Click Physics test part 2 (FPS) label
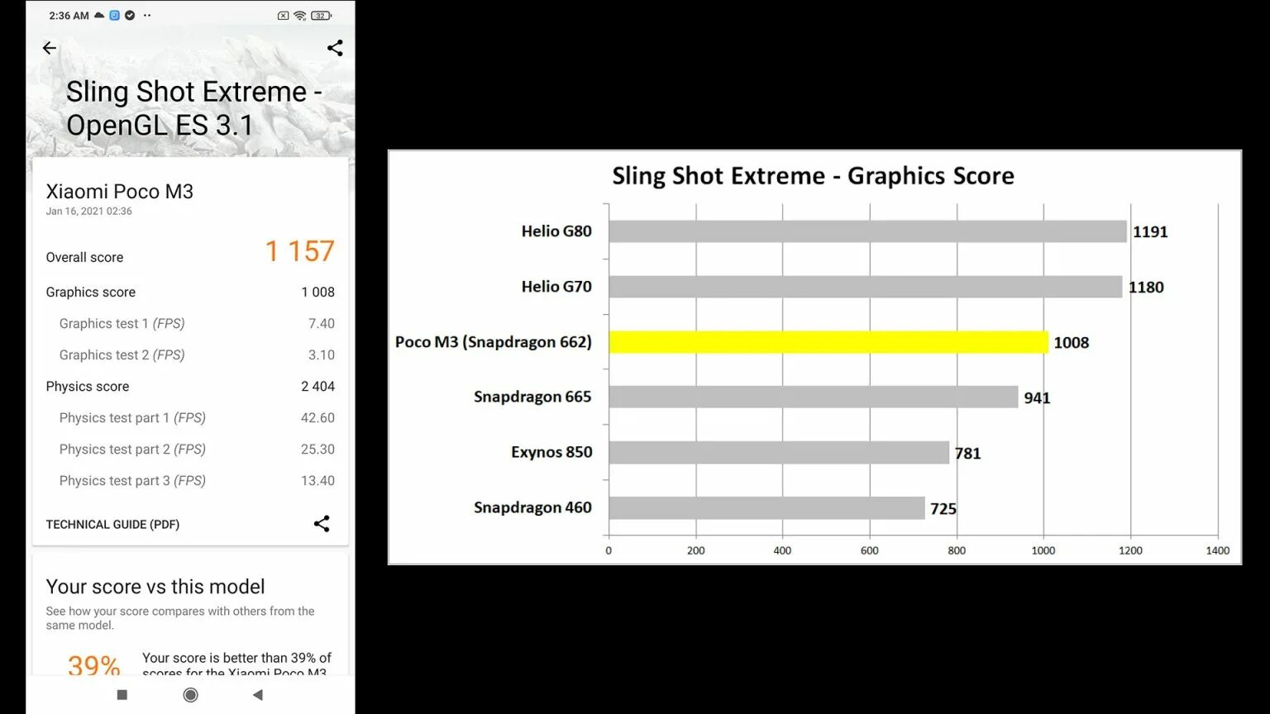 tap(132, 450)
